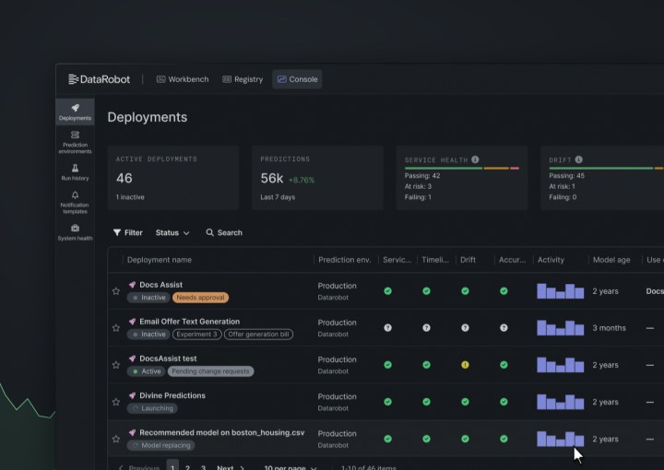
Task: Click DocsAssist test timeliness check icon
Action: 426,365
